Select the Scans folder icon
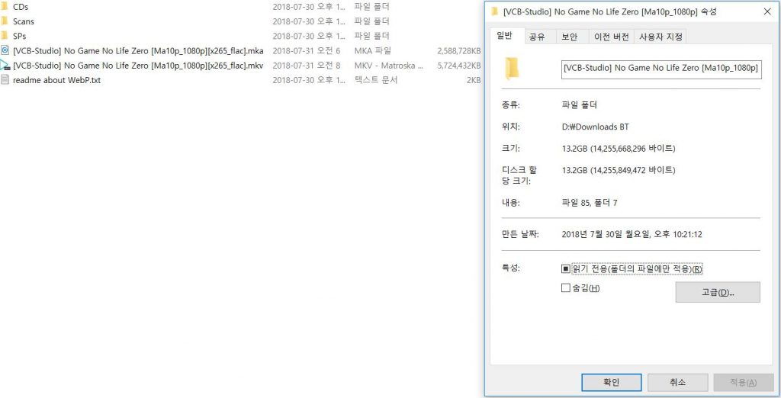Viewport: 781px width, 398px height. pos(5,21)
